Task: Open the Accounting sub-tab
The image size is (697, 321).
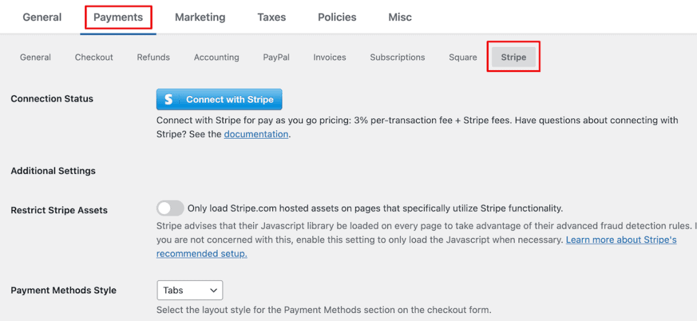Action: (x=216, y=57)
